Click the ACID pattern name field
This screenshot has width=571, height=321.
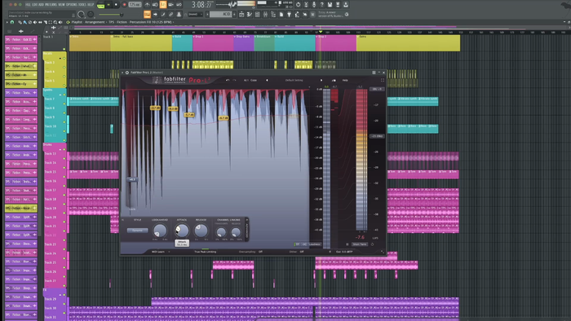[221, 14]
